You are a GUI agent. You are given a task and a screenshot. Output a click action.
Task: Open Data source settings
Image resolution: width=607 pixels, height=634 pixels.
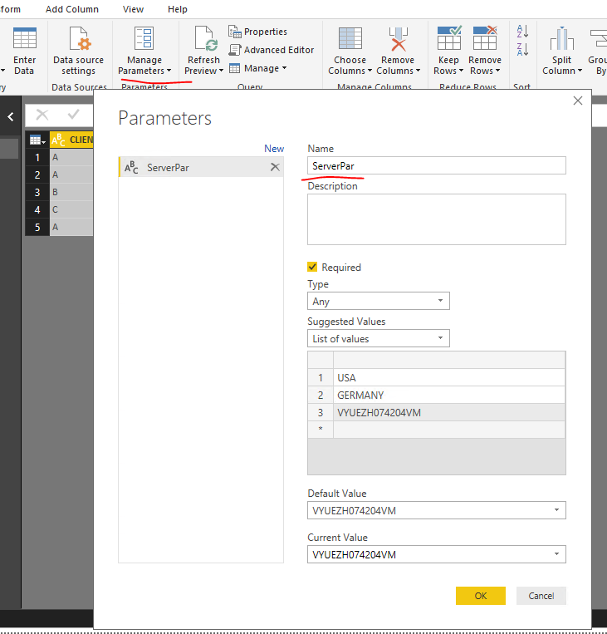pyautogui.click(x=78, y=50)
